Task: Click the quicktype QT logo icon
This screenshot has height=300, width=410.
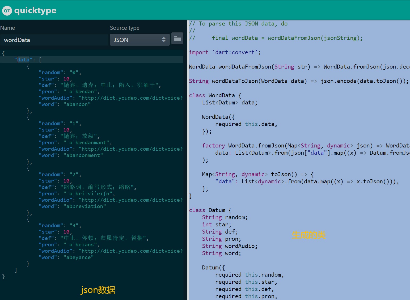Action: pyautogui.click(x=7, y=11)
